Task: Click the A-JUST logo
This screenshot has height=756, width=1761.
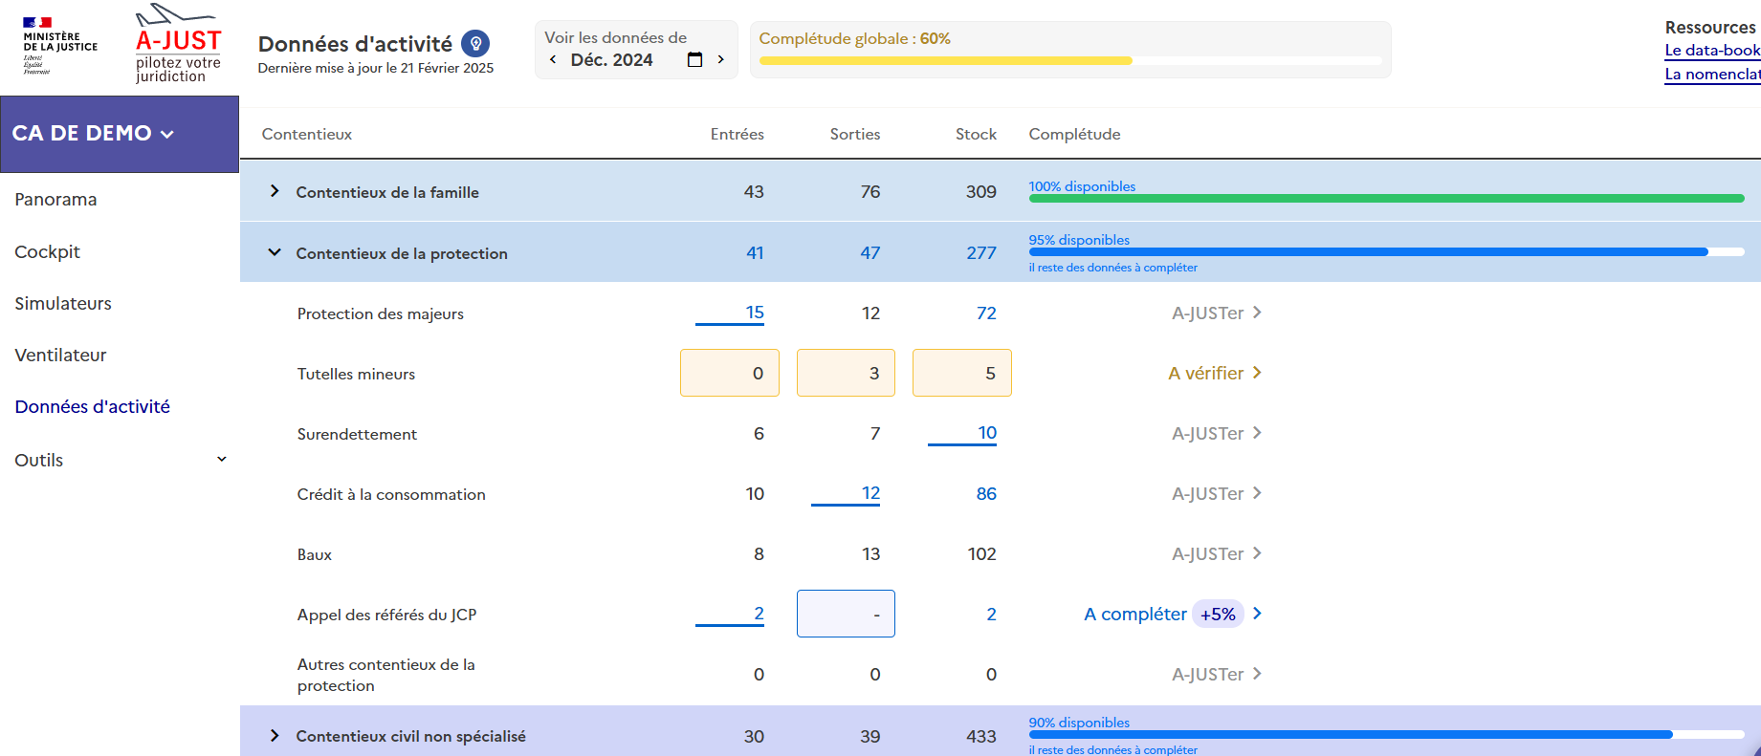Action: pos(178,45)
